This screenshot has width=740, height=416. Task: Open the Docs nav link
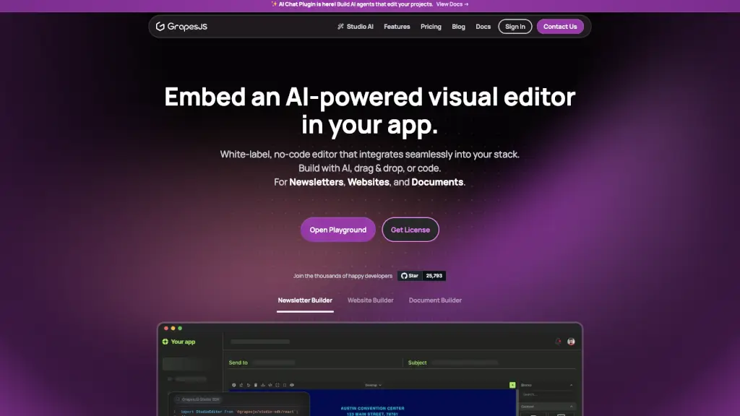tap(483, 27)
